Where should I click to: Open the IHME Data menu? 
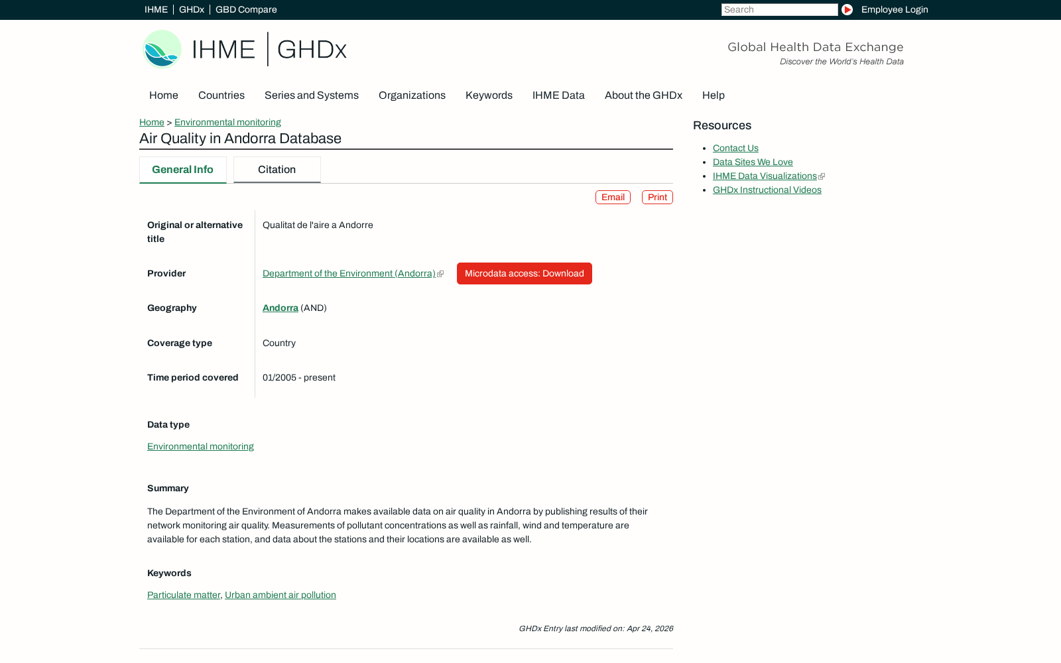(558, 95)
